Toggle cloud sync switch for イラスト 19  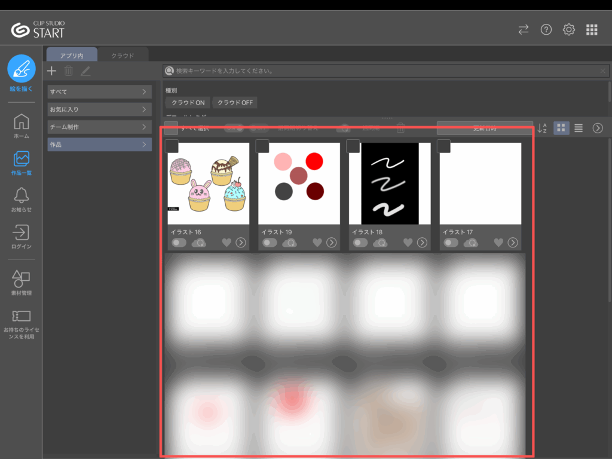(x=270, y=242)
